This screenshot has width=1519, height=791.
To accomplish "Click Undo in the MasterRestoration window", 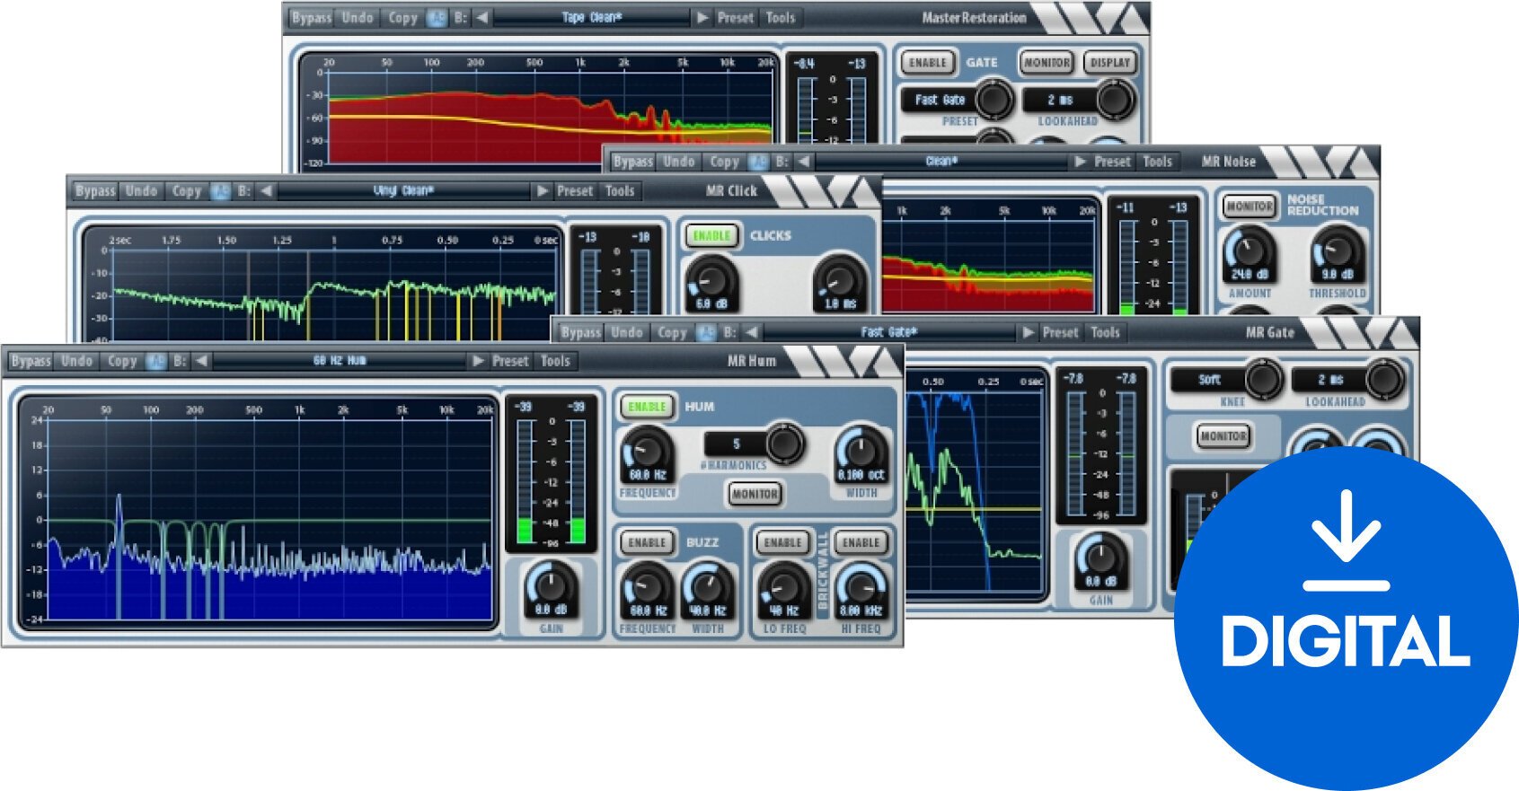I will tap(358, 18).
